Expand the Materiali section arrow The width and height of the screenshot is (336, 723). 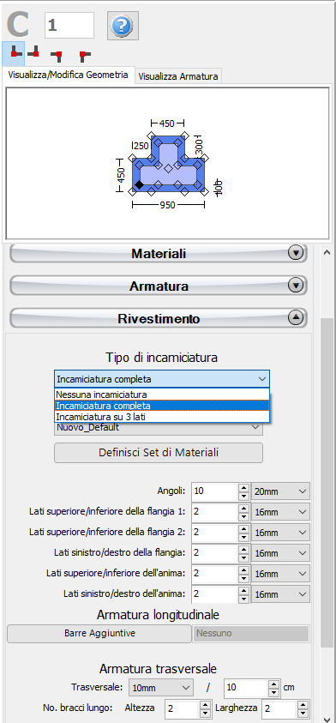click(296, 253)
